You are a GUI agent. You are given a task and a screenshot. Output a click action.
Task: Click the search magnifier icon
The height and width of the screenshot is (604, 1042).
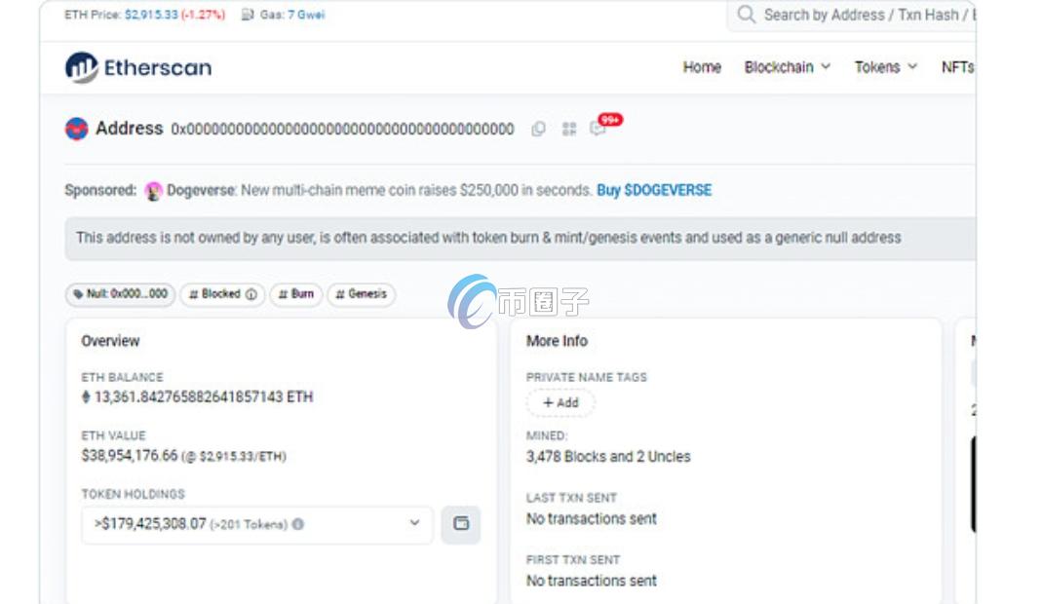pyautogui.click(x=747, y=15)
